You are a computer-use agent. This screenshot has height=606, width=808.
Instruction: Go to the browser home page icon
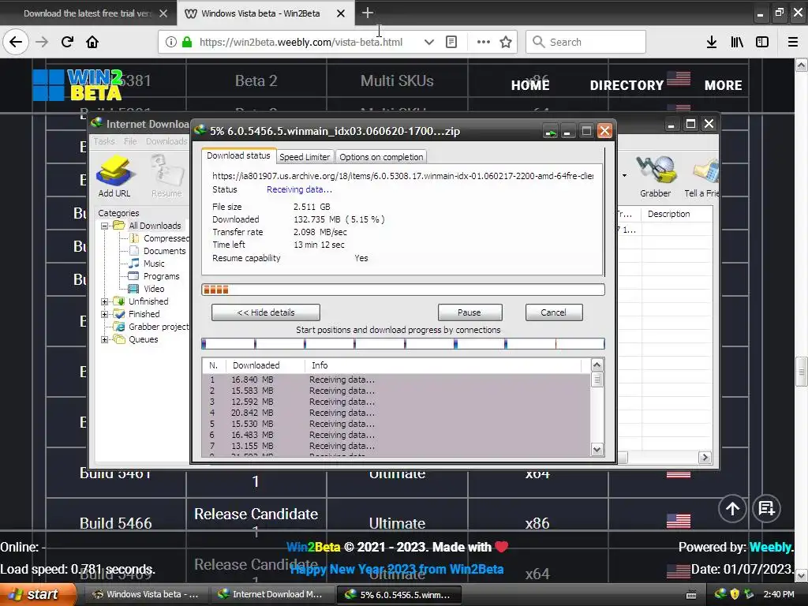92,42
